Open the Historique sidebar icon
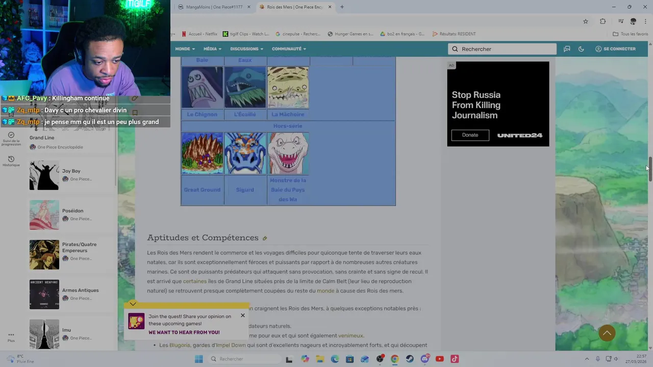Image resolution: width=653 pixels, height=367 pixels. [11, 162]
